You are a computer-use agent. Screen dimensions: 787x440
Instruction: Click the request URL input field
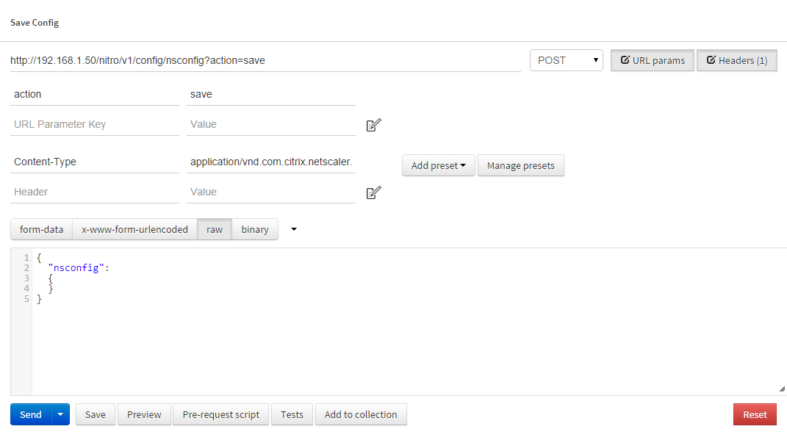click(x=265, y=60)
